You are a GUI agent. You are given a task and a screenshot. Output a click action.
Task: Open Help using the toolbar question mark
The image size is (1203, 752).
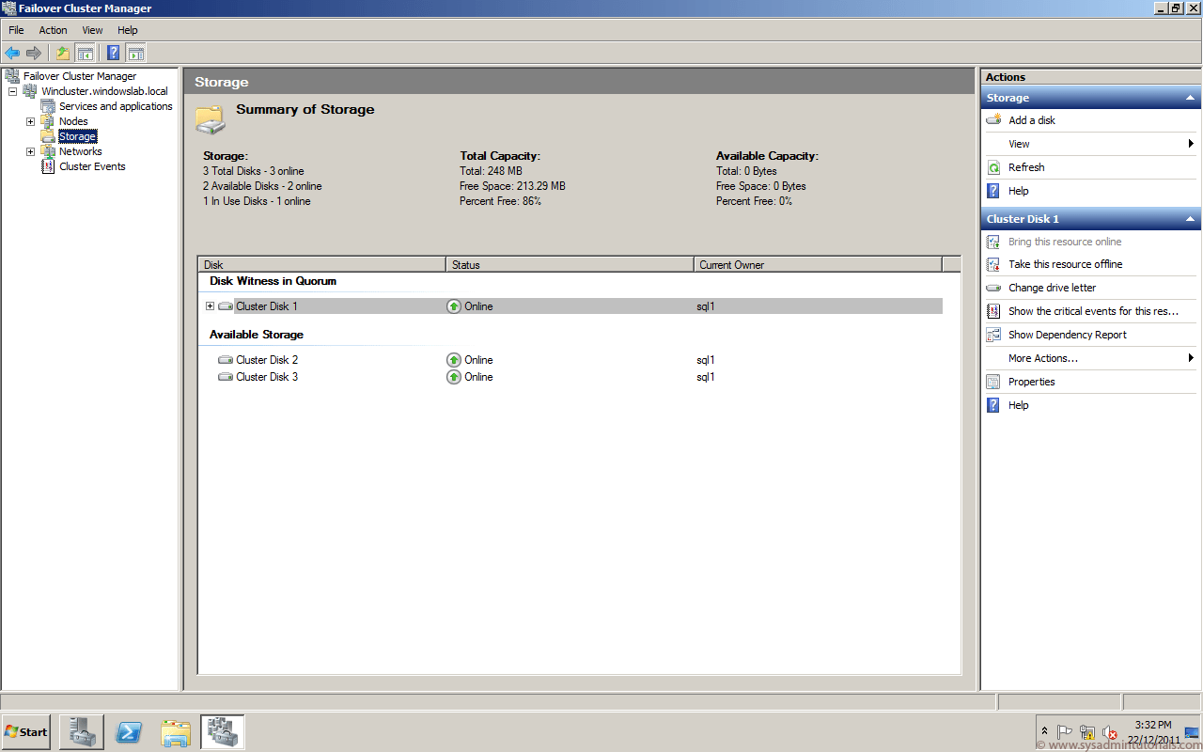[x=113, y=53]
